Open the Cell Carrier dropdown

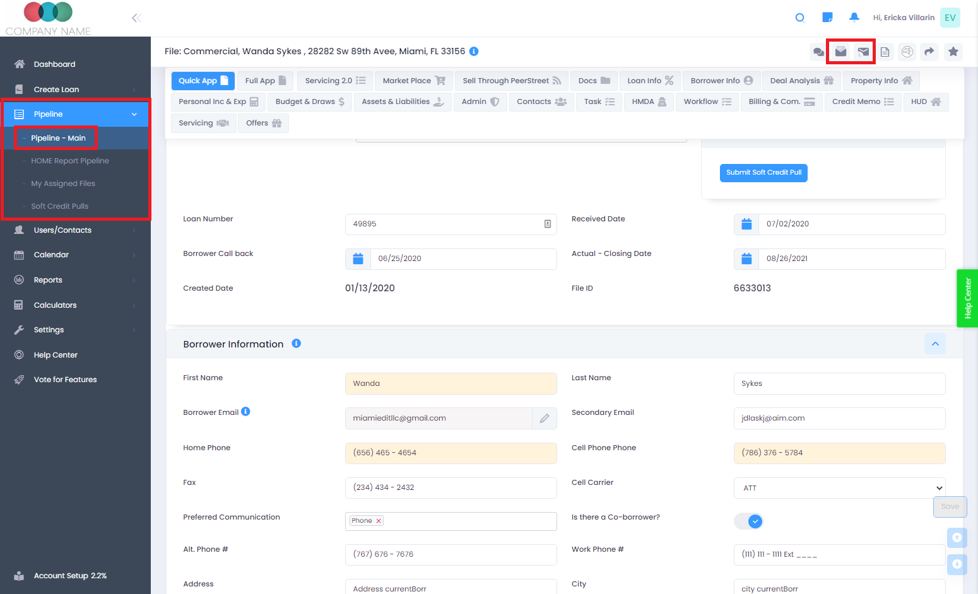(839, 488)
